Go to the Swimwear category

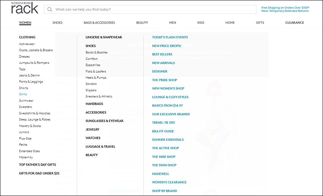point(26,101)
